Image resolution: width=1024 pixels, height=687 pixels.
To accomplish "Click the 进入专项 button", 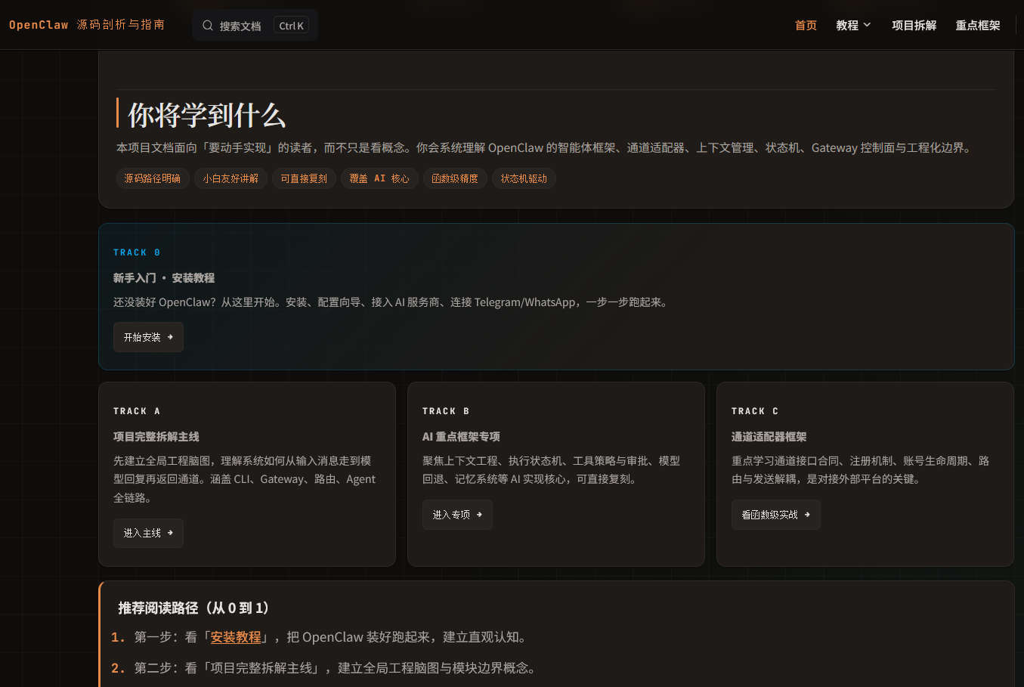I will [x=457, y=515].
